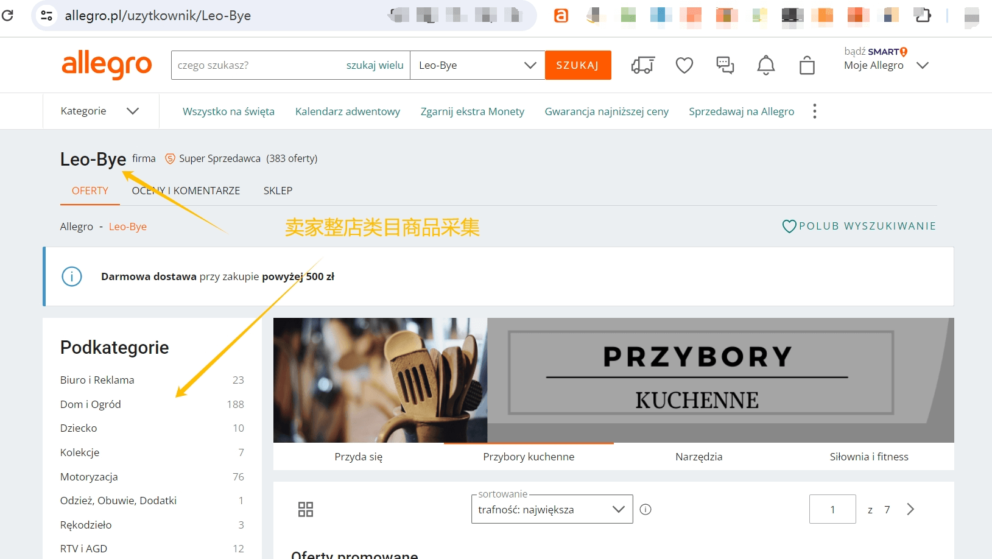Select OFERTY tab
The image size is (992, 559).
tap(90, 191)
